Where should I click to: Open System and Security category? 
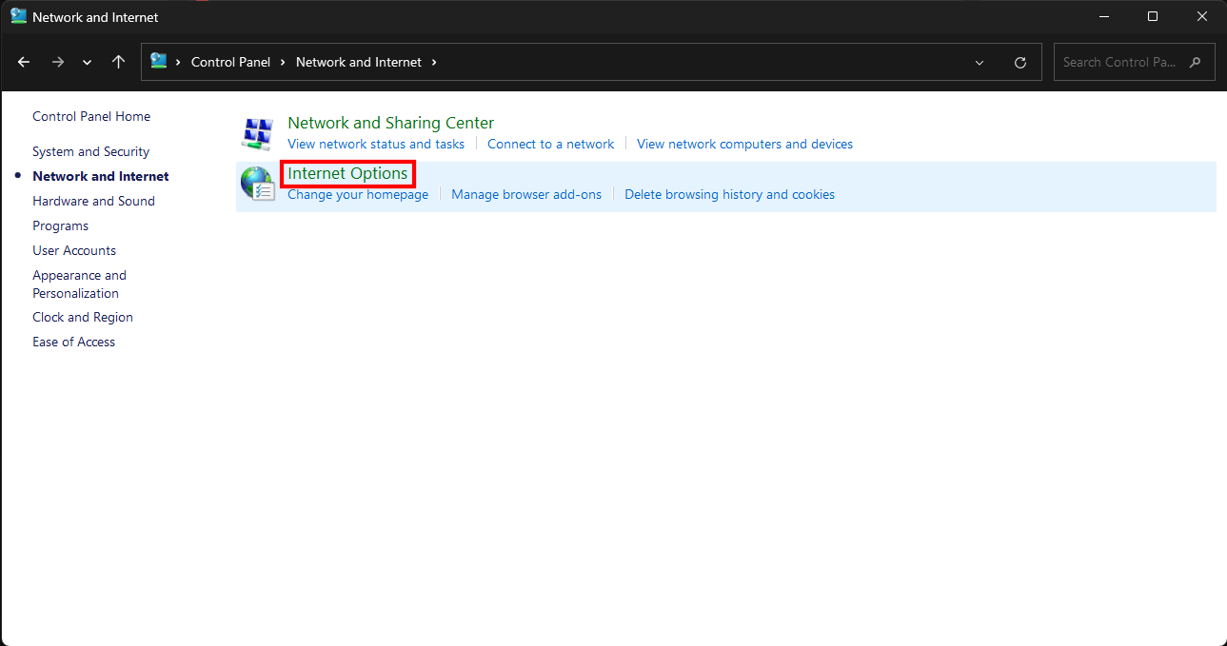pyautogui.click(x=90, y=151)
